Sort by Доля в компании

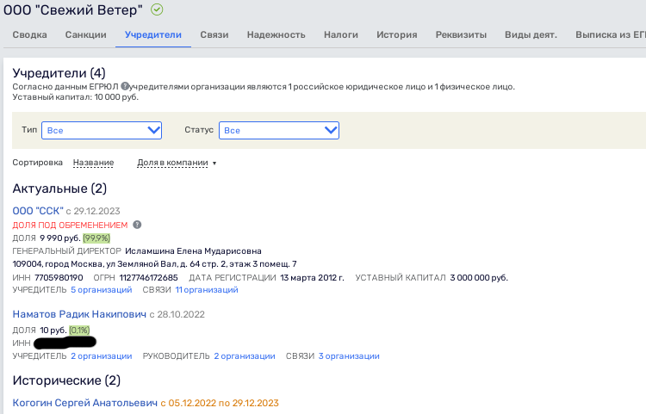pyautogui.click(x=172, y=163)
